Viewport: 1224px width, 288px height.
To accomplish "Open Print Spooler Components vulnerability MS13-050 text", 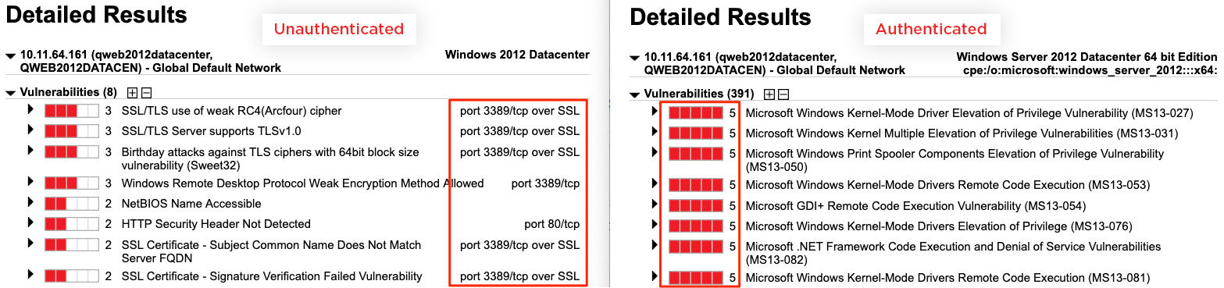I will tap(955, 160).
